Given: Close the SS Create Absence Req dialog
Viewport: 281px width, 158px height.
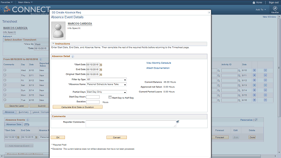Looking at the screenshot, I should 209,13.
